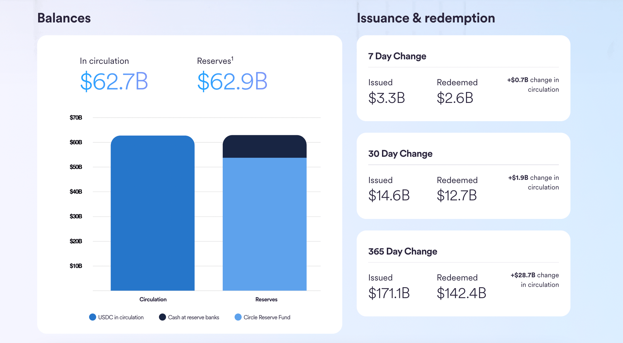The height and width of the screenshot is (343, 623).
Task: Click the +$28.7B change in circulation text
Action: coord(535,280)
